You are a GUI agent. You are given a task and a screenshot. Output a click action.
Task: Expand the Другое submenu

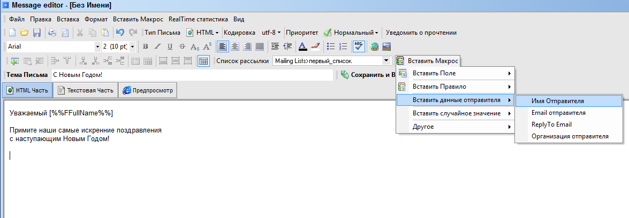click(x=456, y=127)
